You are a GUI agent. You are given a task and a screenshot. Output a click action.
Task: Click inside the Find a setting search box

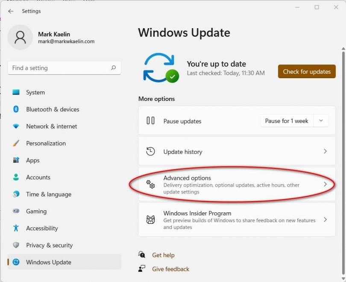tap(64, 68)
